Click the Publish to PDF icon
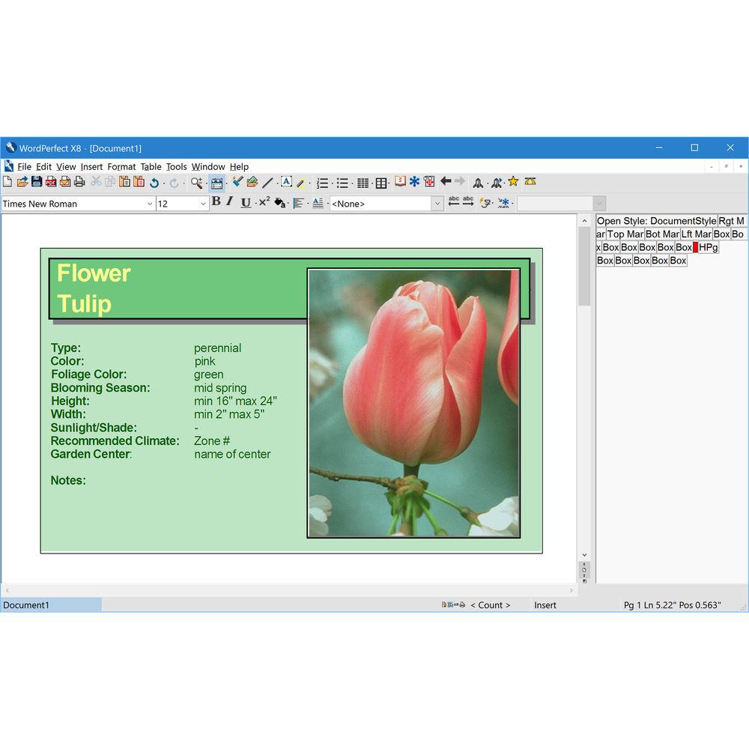Screen dimensions: 749x749 [51, 182]
